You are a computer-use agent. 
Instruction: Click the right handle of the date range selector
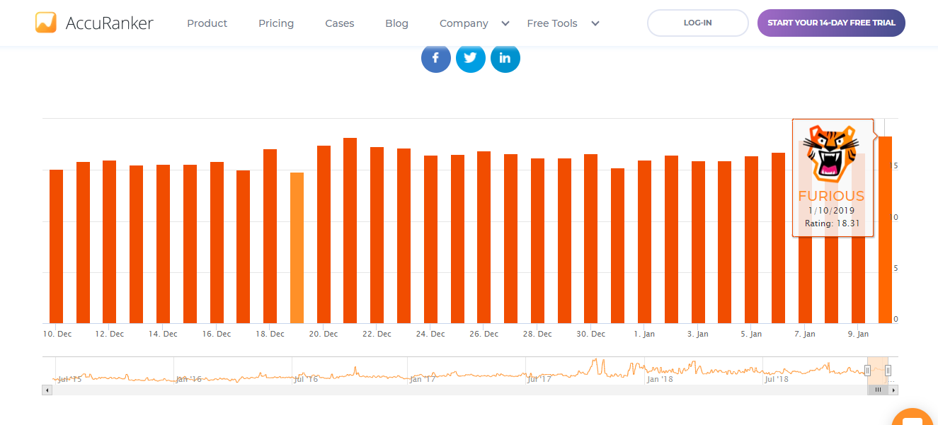(888, 370)
